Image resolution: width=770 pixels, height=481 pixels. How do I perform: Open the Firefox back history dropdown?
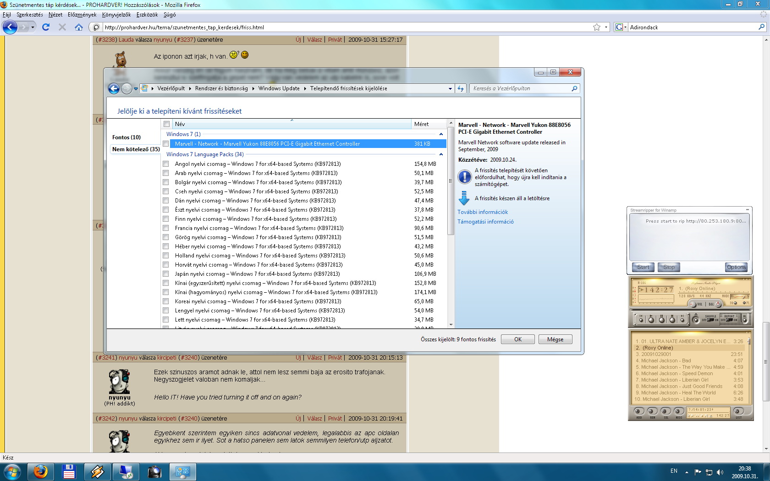click(33, 27)
